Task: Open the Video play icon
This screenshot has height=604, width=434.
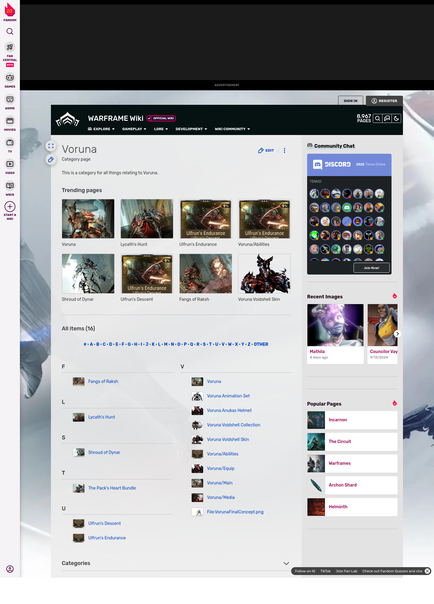Action: (x=10, y=164)
